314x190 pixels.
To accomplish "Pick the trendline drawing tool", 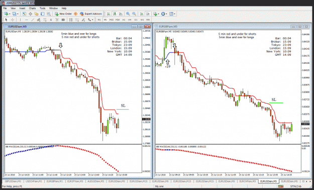I will pos(33,20).
